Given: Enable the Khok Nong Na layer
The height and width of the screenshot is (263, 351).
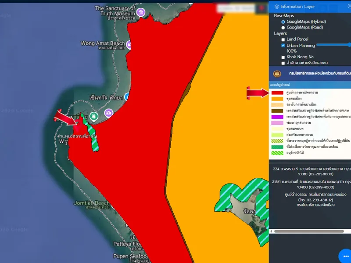Looking at the screenshot, I should click(283, 57).
